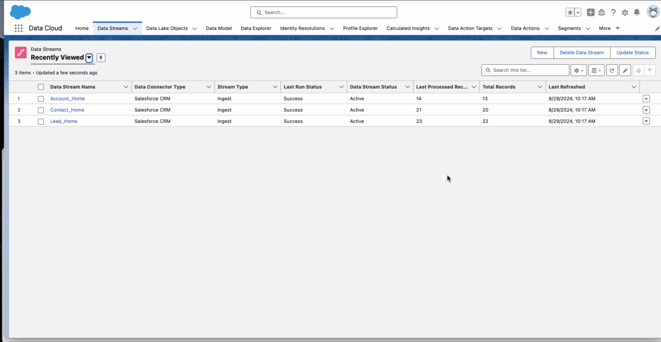The height and width of the screenshot is (342, 661).
Task: Click the New button
Action: tap(542, 53)
